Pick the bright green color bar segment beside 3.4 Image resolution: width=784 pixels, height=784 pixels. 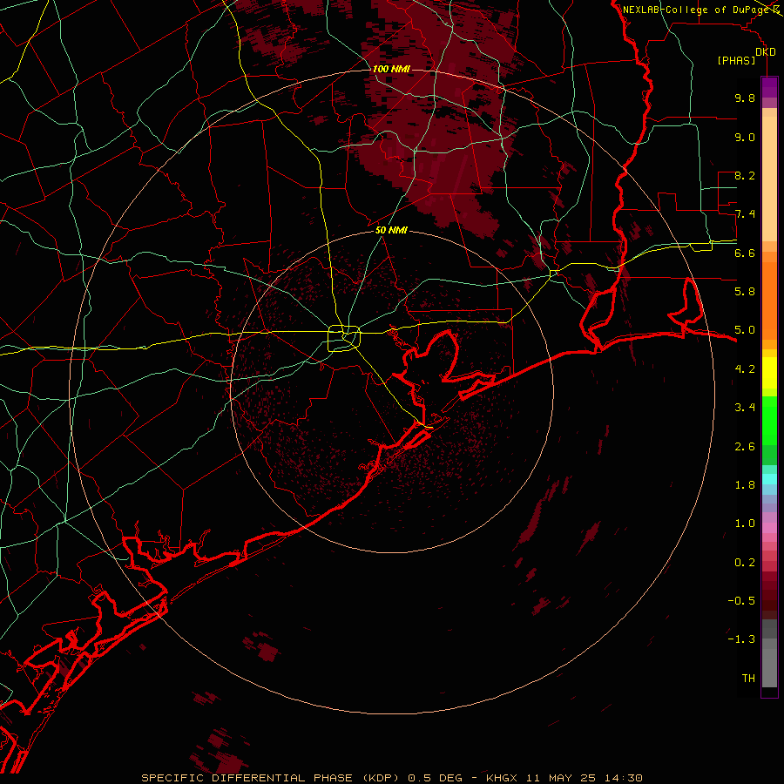coord(769,420)
